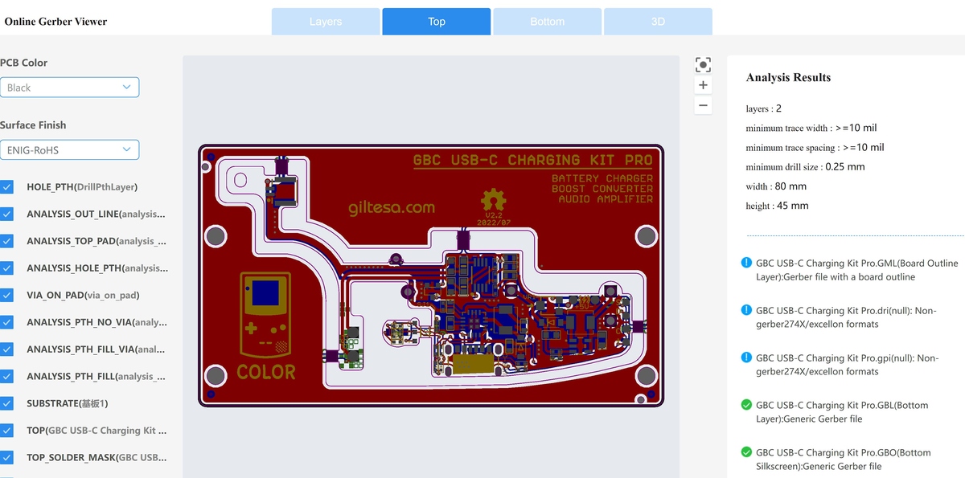Toggle VIA_ON_PAD layer checkbox
Image resolution: width=965 pixels, height=478 pixels.
point(7,295)
